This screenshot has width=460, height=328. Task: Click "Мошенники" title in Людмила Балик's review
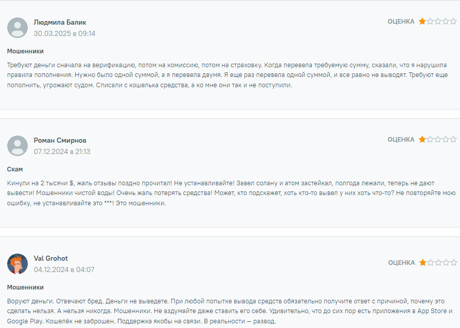[25, 51]
